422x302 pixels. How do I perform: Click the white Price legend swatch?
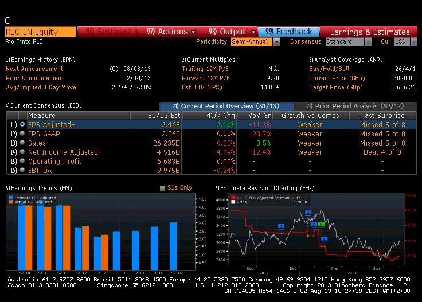[x=233, y=202]
